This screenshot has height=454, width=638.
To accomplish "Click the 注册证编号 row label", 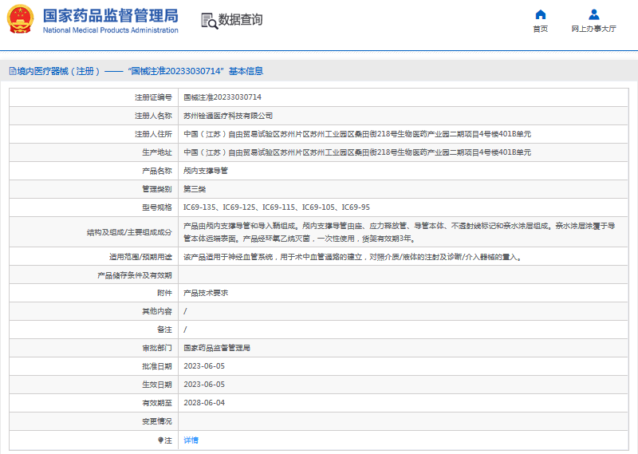I will (x=153, y=97).
